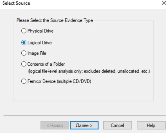Viewport: 166px width, 133px height.
Task: Click the 'Logical Drive' label text
Action: pos(40,43)
